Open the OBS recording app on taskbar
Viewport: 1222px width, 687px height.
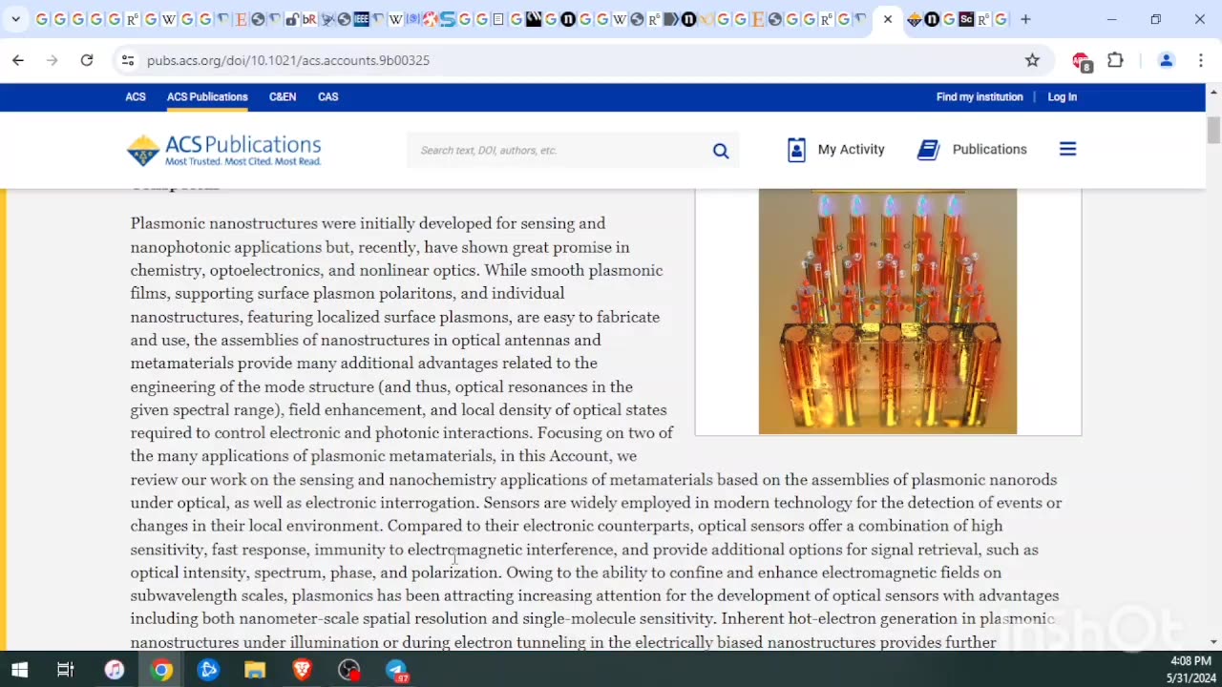(x=349, y=670)
